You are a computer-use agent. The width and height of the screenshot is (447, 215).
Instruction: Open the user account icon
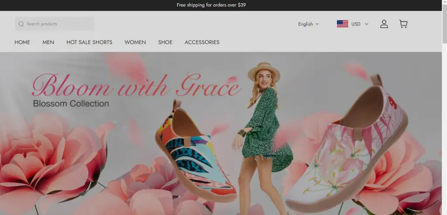click(x=384, y=24)
